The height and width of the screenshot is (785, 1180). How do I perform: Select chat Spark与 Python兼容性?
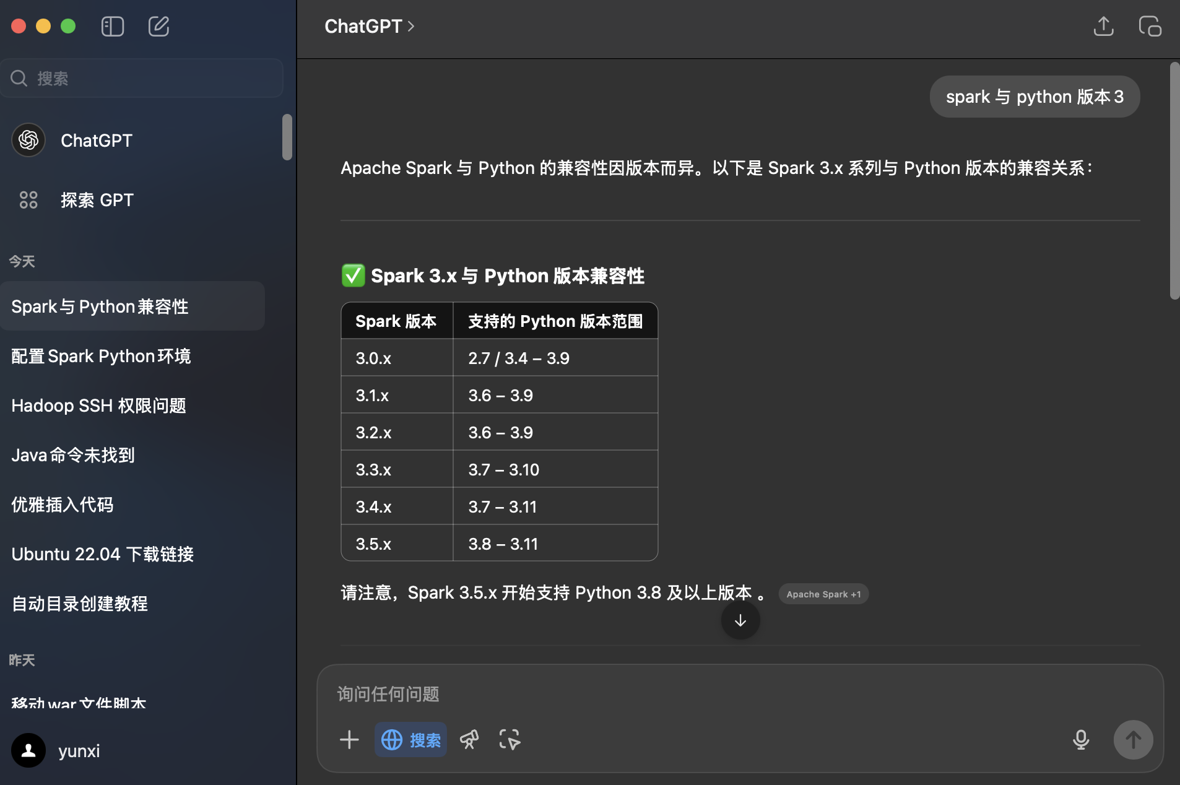pyautogui.click(x=132, y=306)
